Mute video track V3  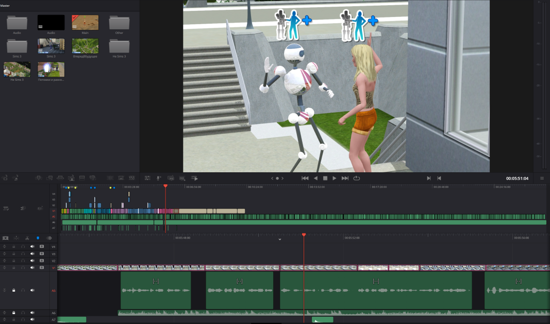point(32,254)
